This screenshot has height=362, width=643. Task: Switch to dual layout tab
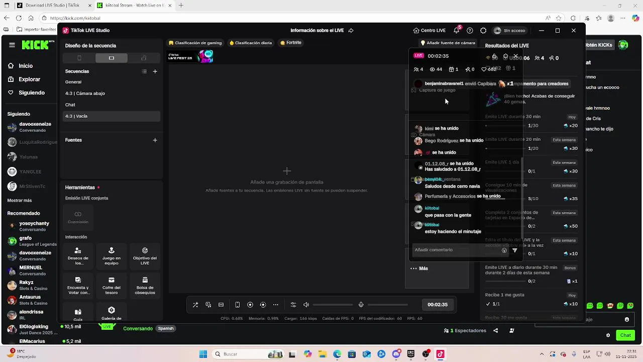point(144,58)
